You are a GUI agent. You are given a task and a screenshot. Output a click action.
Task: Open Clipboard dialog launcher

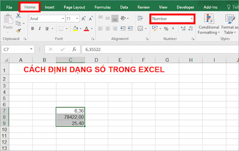coord(25,39)
